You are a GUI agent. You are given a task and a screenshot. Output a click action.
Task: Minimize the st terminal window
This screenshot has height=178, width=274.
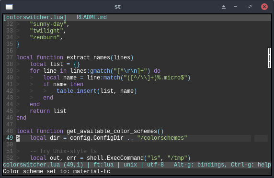[236, 7]
